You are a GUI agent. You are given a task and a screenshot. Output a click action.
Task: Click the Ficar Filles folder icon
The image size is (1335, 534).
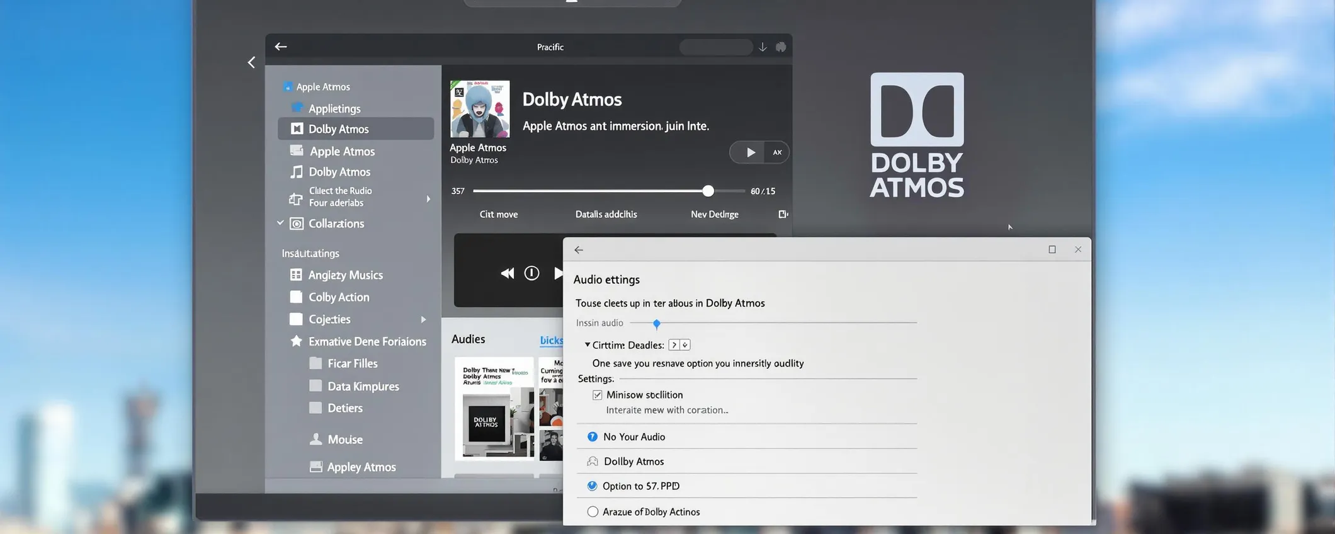[316, 363]
